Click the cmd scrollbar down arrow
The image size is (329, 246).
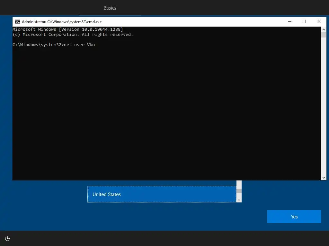(324, 177)
